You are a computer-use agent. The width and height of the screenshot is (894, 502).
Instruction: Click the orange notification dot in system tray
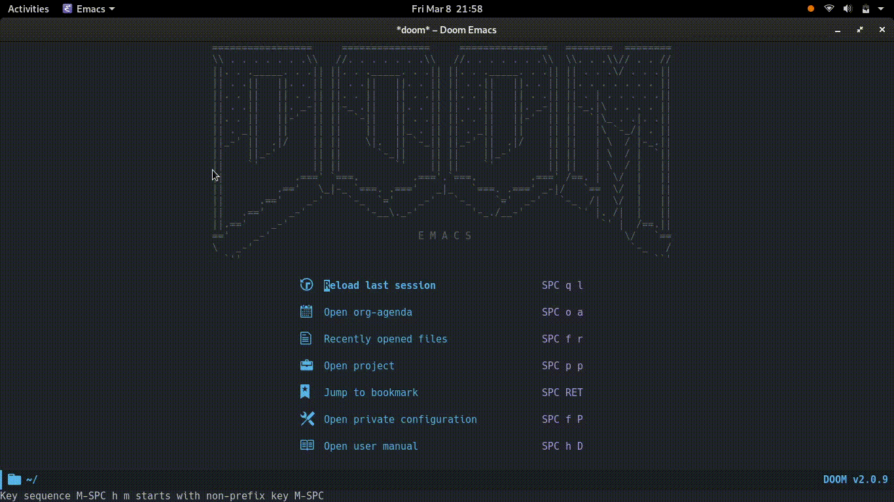811,8
